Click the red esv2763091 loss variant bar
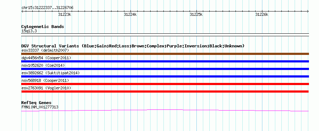This screenshot has height=131, width=319. [165, 92]
